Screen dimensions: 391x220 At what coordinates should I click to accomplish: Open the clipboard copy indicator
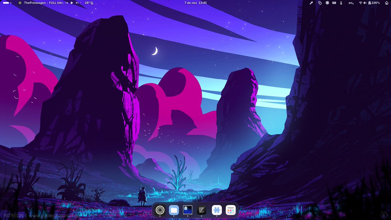click(x=320, y=3)
